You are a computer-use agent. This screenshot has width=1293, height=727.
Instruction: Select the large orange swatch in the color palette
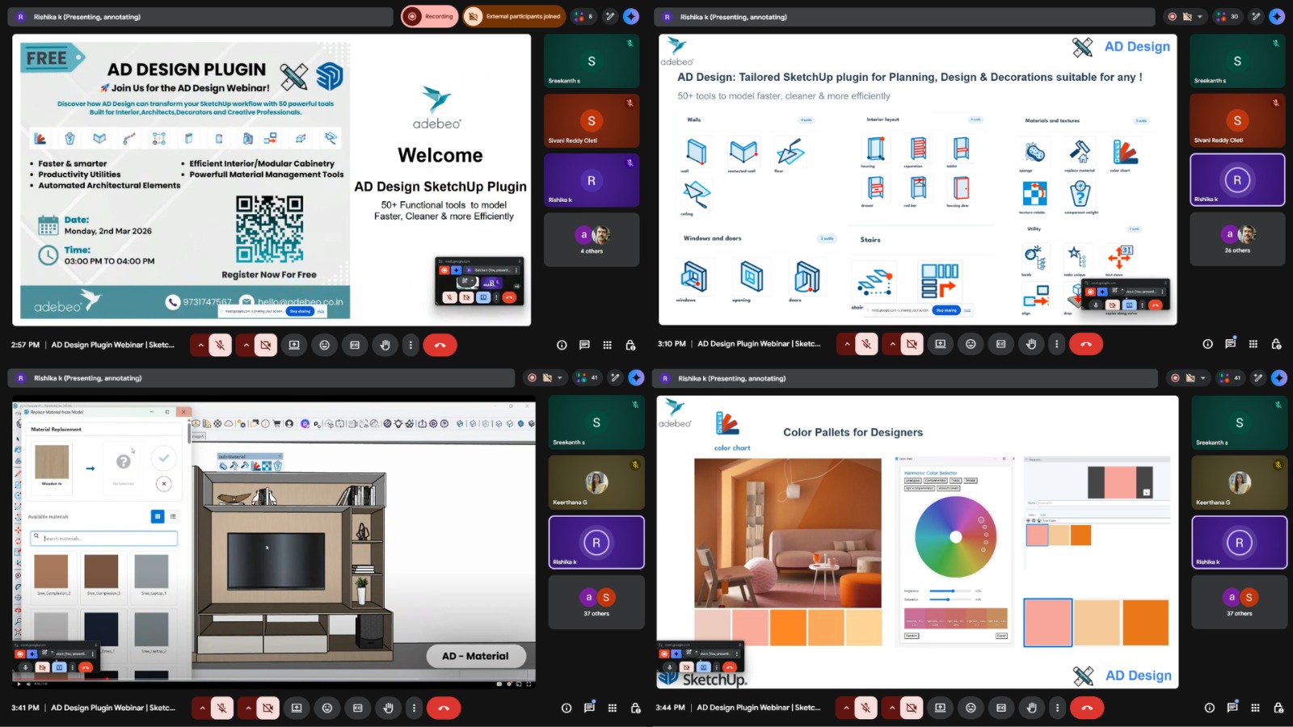pyautogui.click(x=1145, y=622)
